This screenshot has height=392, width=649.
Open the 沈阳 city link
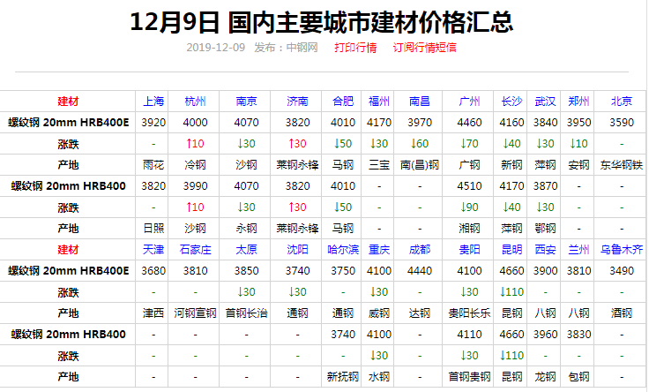[297, 250]
